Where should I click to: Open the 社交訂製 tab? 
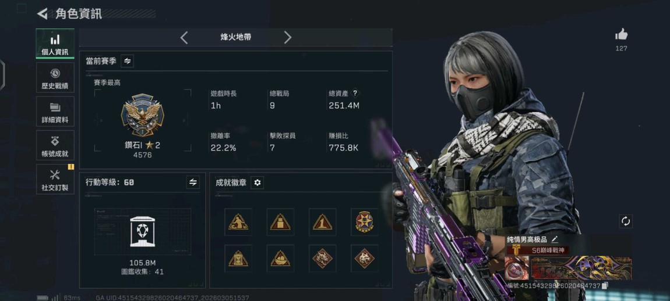click(55, 179)
